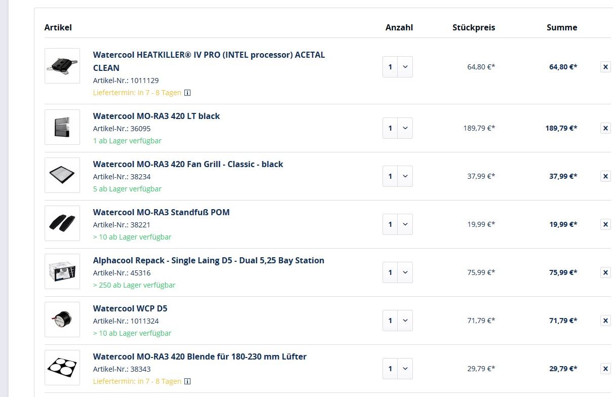Open quantity dropdown for Alphacool Repack
Screen dimensions: 613x397
tap(398, 272)
